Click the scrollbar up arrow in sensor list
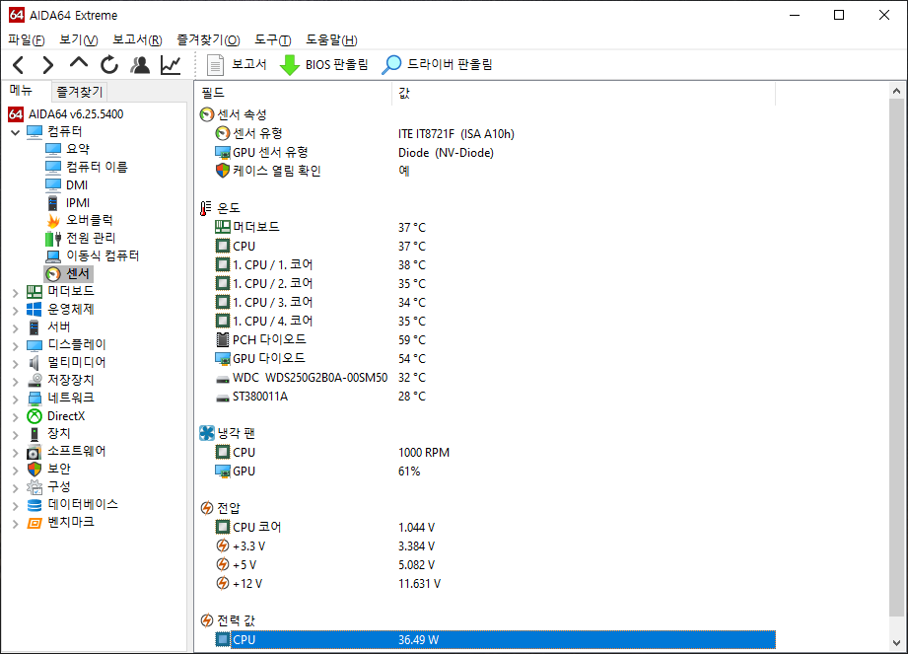908x654 pixels. pyautogui.click(x=896, y=91)
